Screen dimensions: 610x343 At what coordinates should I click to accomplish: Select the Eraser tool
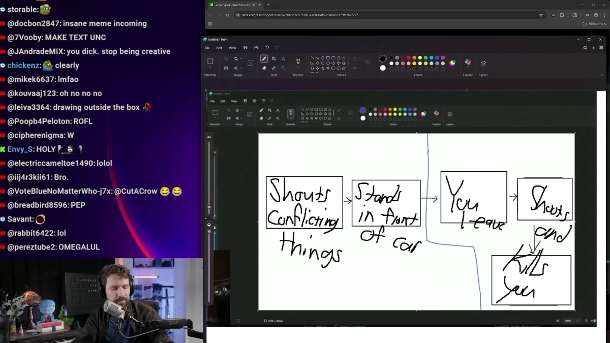pyautogui.click(x=264, y=68)
